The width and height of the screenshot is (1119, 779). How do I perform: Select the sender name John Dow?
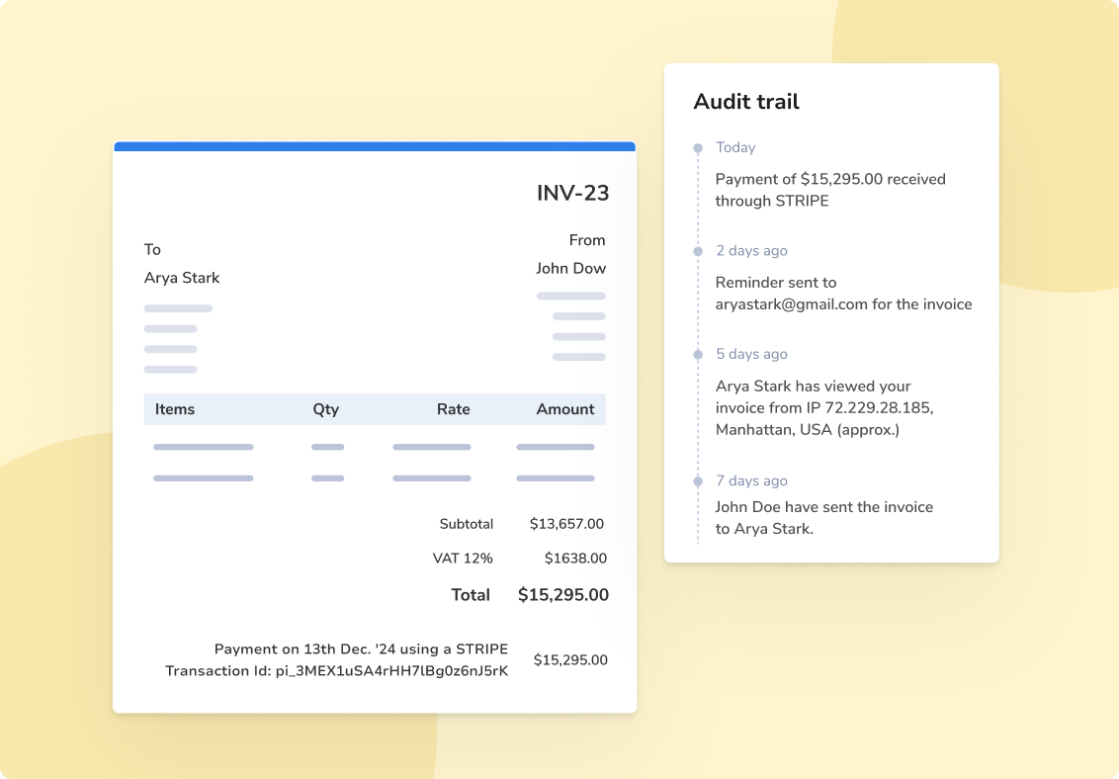pyautogui.click(x=571, y=268)
